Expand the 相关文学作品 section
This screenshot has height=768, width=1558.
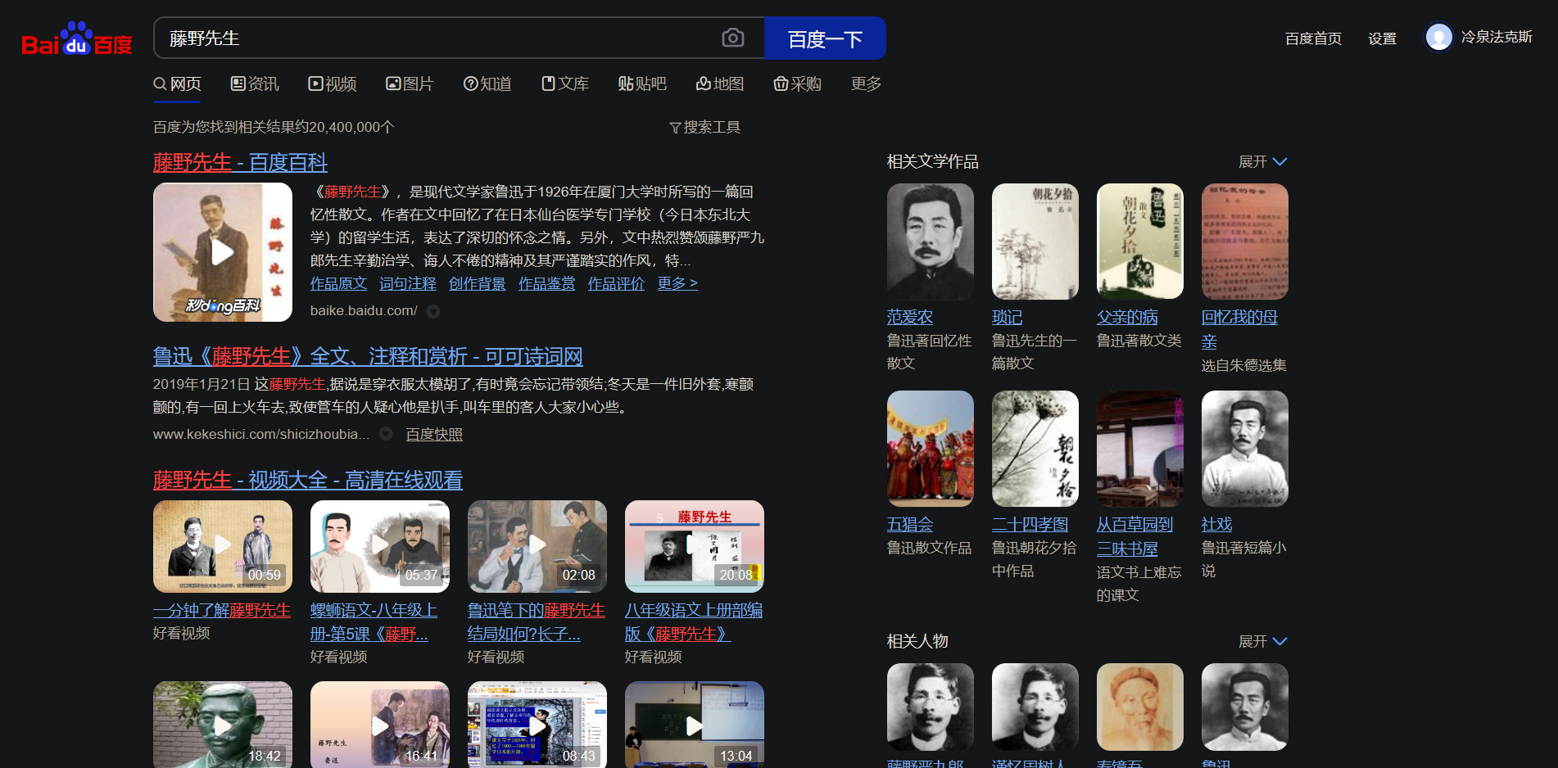pyautogui.click(x=1262, y=162)
